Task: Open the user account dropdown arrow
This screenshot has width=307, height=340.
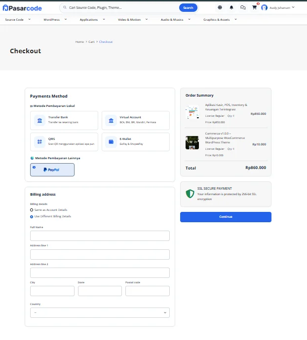Action: click(293, 7)
